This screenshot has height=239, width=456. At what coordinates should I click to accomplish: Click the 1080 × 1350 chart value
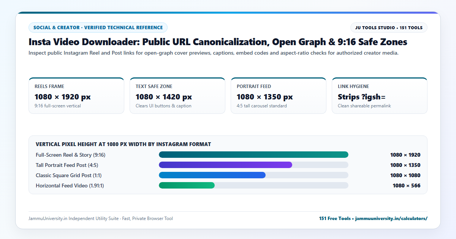point(405,165)
